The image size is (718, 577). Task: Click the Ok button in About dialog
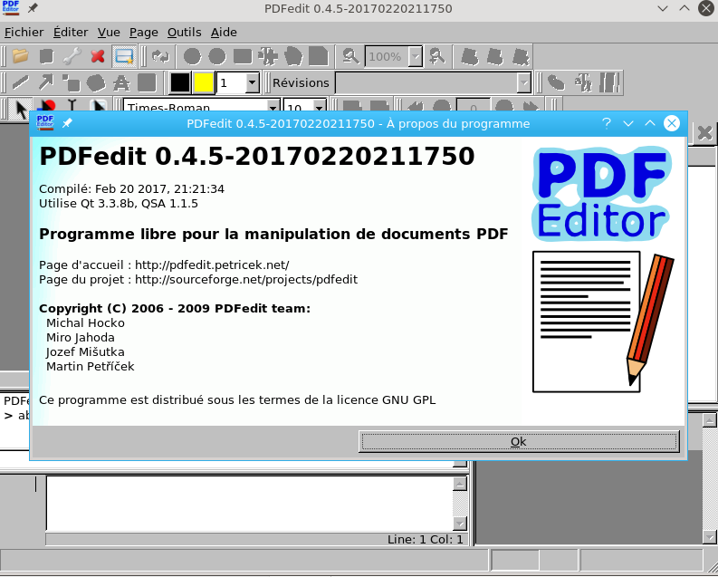519,441
